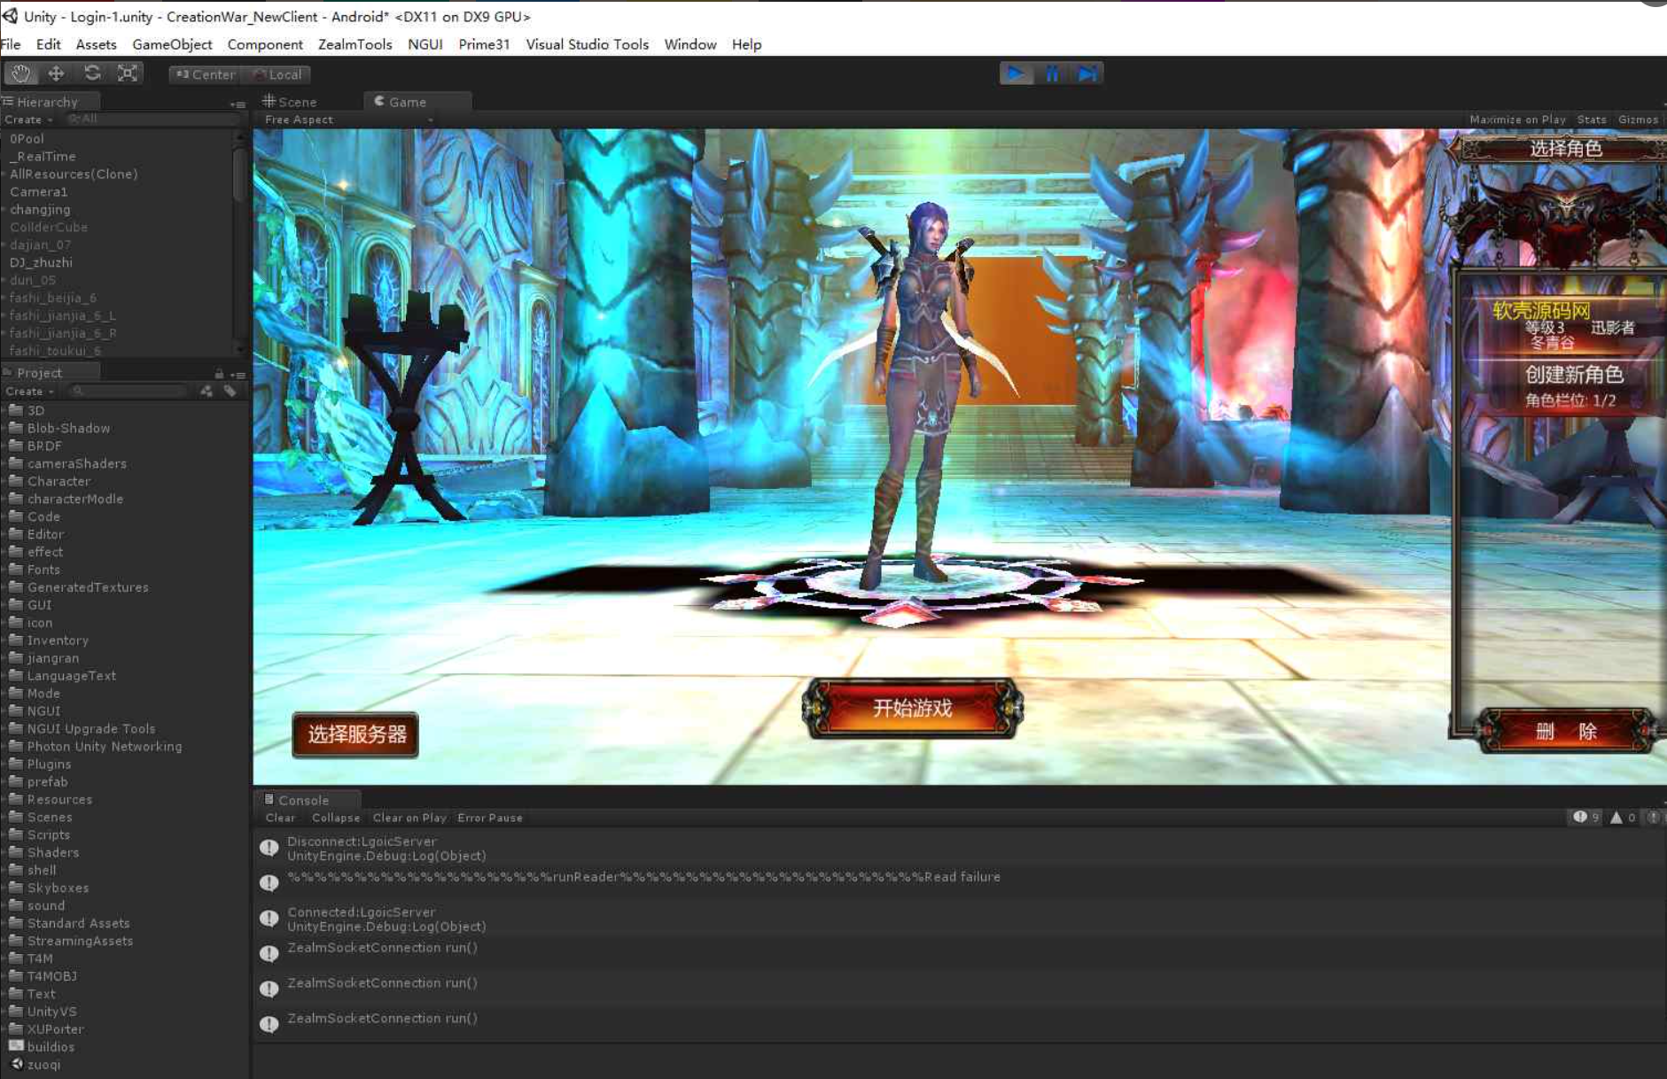
Task: Select Camera1 in the Hierarchy
Action: click(38, 192)
